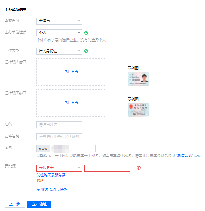The image size is (205, 211).
Task: View the ID emblem side example image
Action: (138, 110)
